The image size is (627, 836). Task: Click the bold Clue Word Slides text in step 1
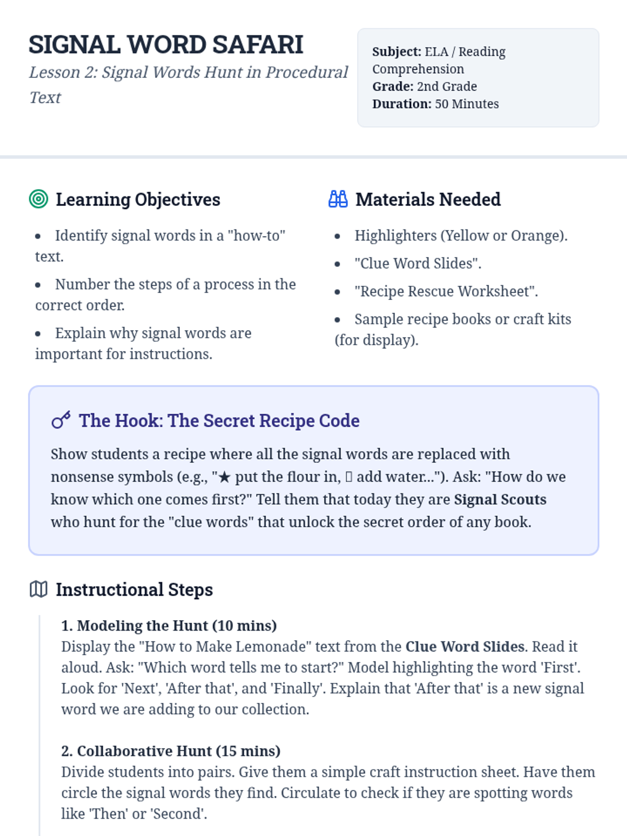(x=465, y=647)
